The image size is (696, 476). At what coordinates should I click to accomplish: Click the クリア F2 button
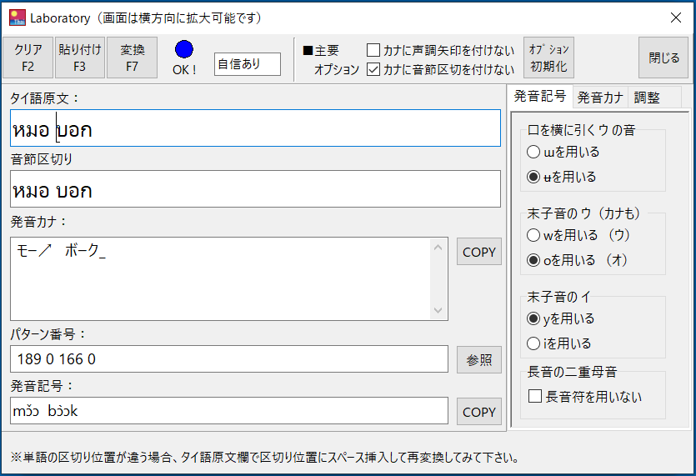pyautogui.click(x=28, y=58)
